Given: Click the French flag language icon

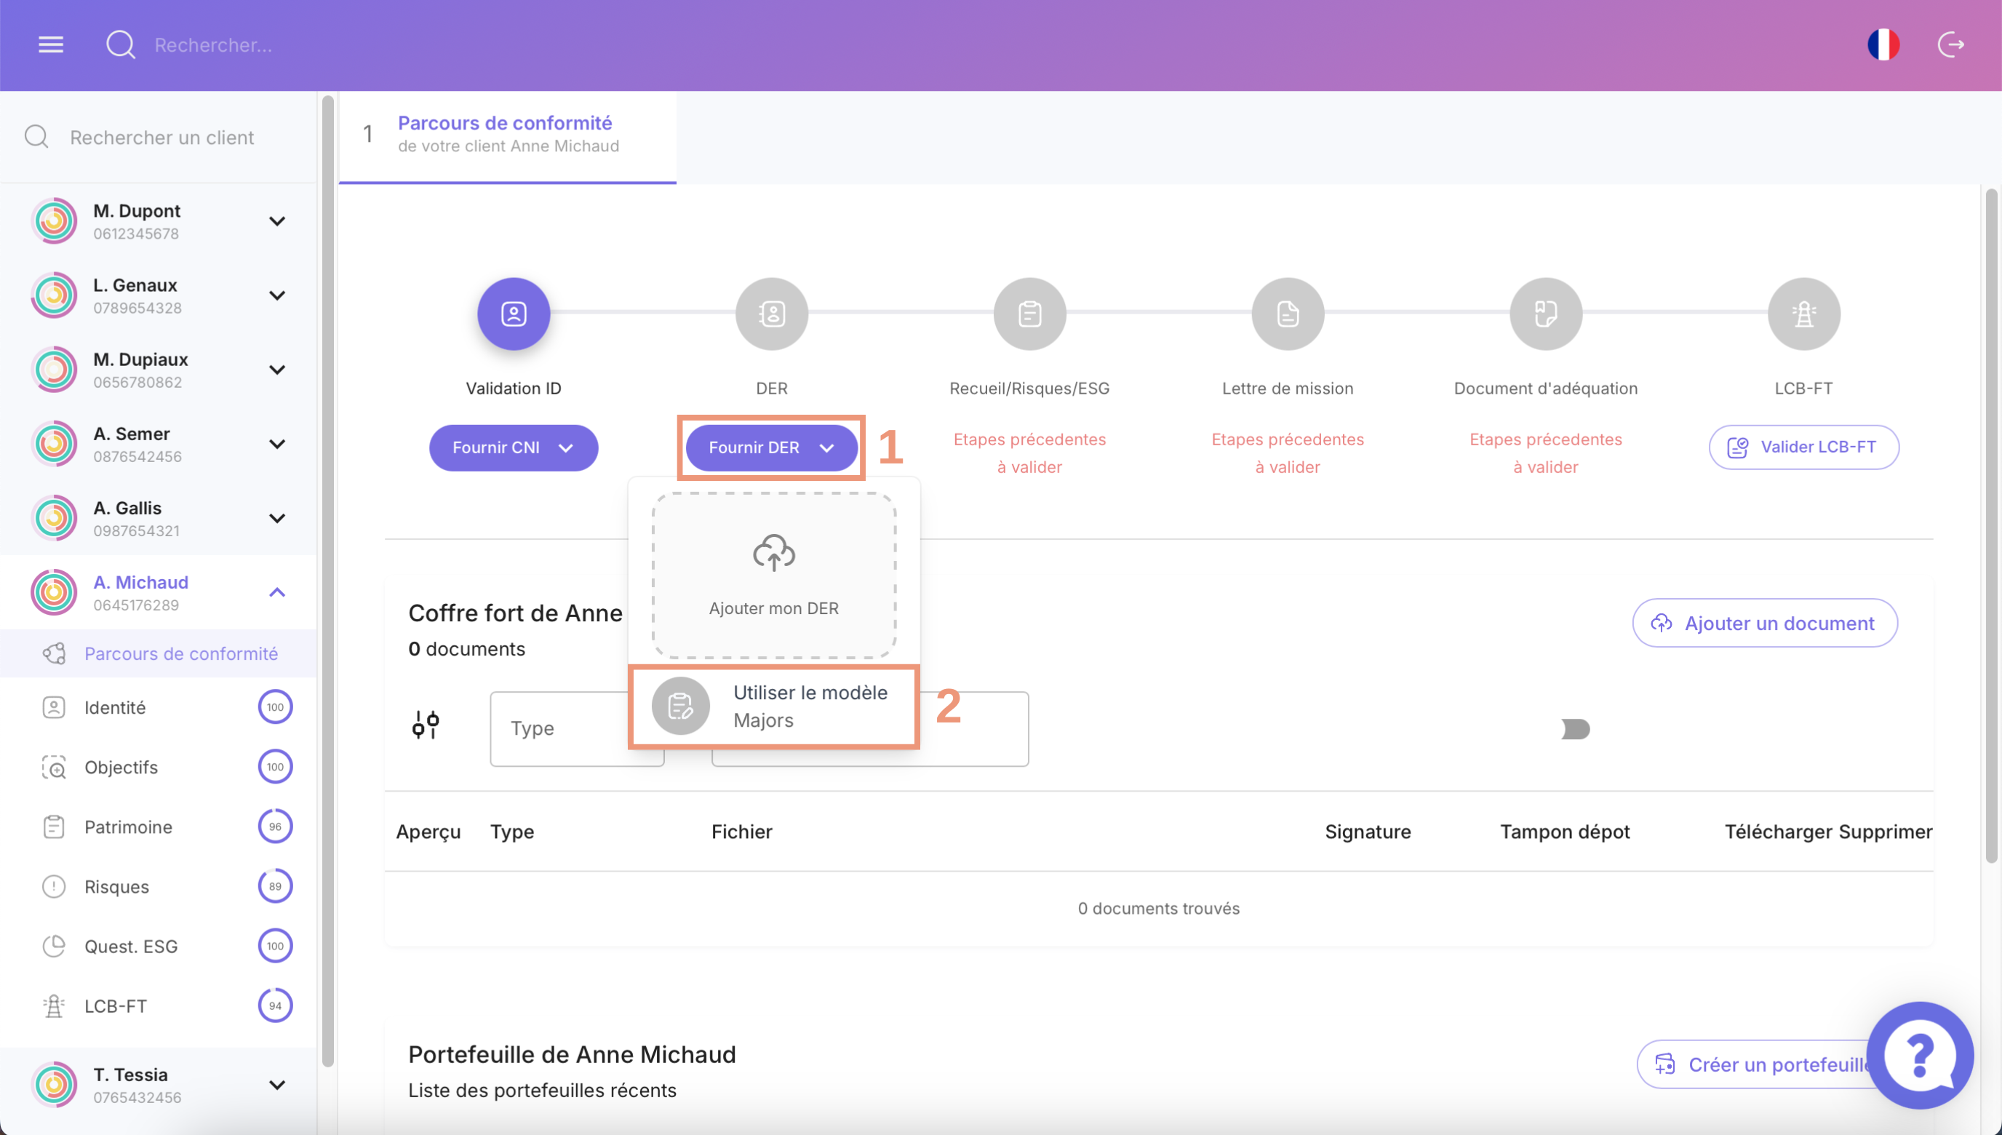Looking at the screenshot, I should [x=1883, y=44].
